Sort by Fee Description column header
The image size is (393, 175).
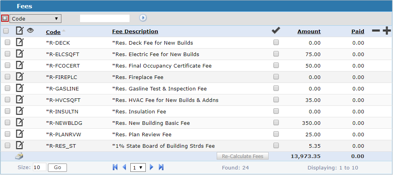click(x=135, y=32)
